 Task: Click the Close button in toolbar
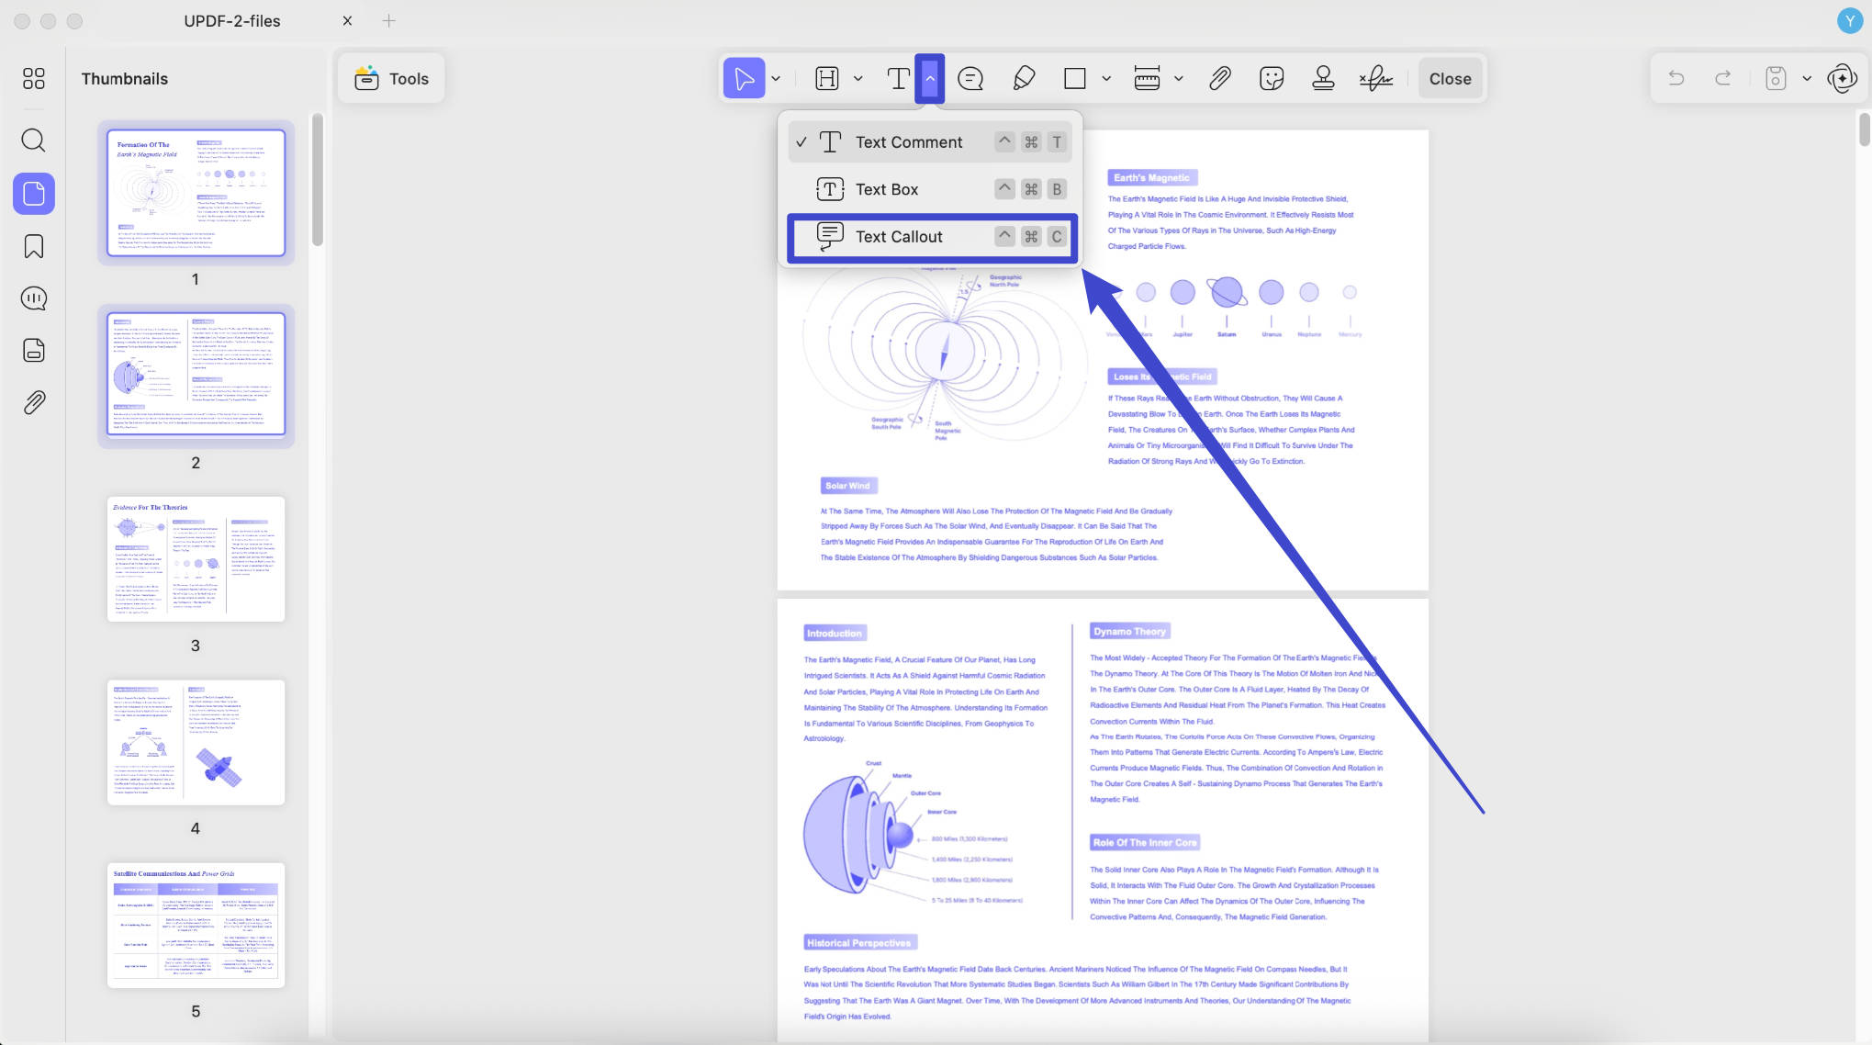[1450, 79]
